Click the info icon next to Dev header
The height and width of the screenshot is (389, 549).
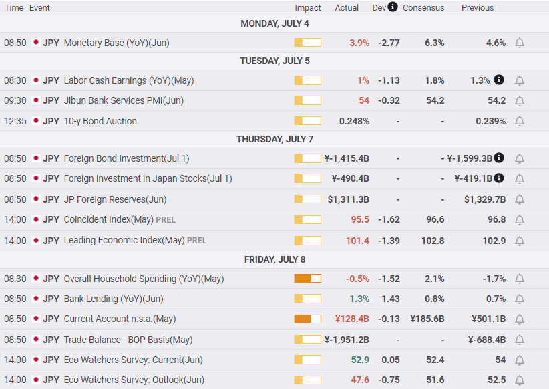pyautogui.click(x=393, y=7)
